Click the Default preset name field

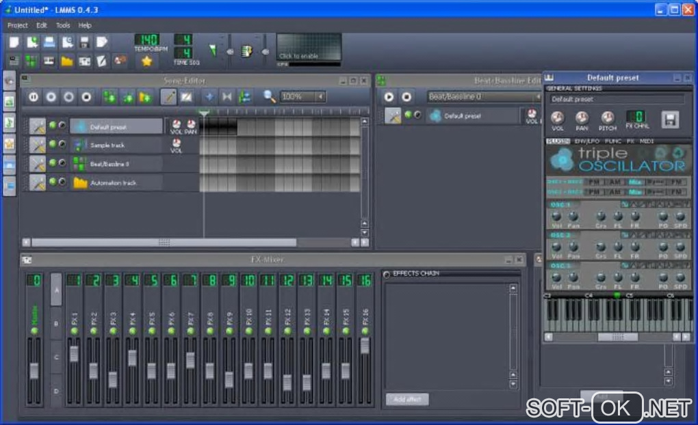tap(616, 99)
